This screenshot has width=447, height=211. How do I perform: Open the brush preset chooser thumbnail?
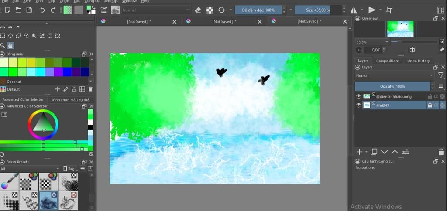pos(115,10)
